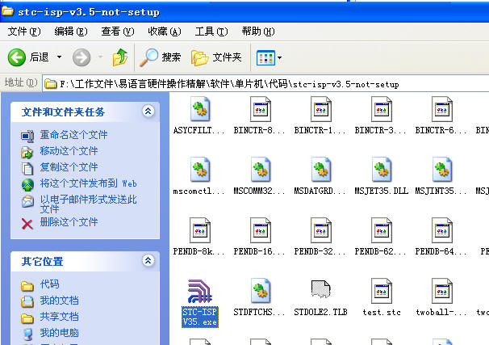Select the ASYCFILT file icon
This screenshot has height=345, width=489.
(199, 110)
